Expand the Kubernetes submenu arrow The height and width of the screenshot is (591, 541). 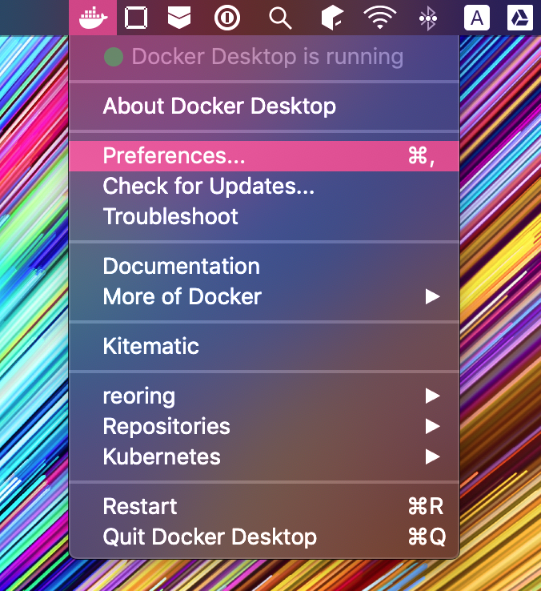[x=432, y=456]
